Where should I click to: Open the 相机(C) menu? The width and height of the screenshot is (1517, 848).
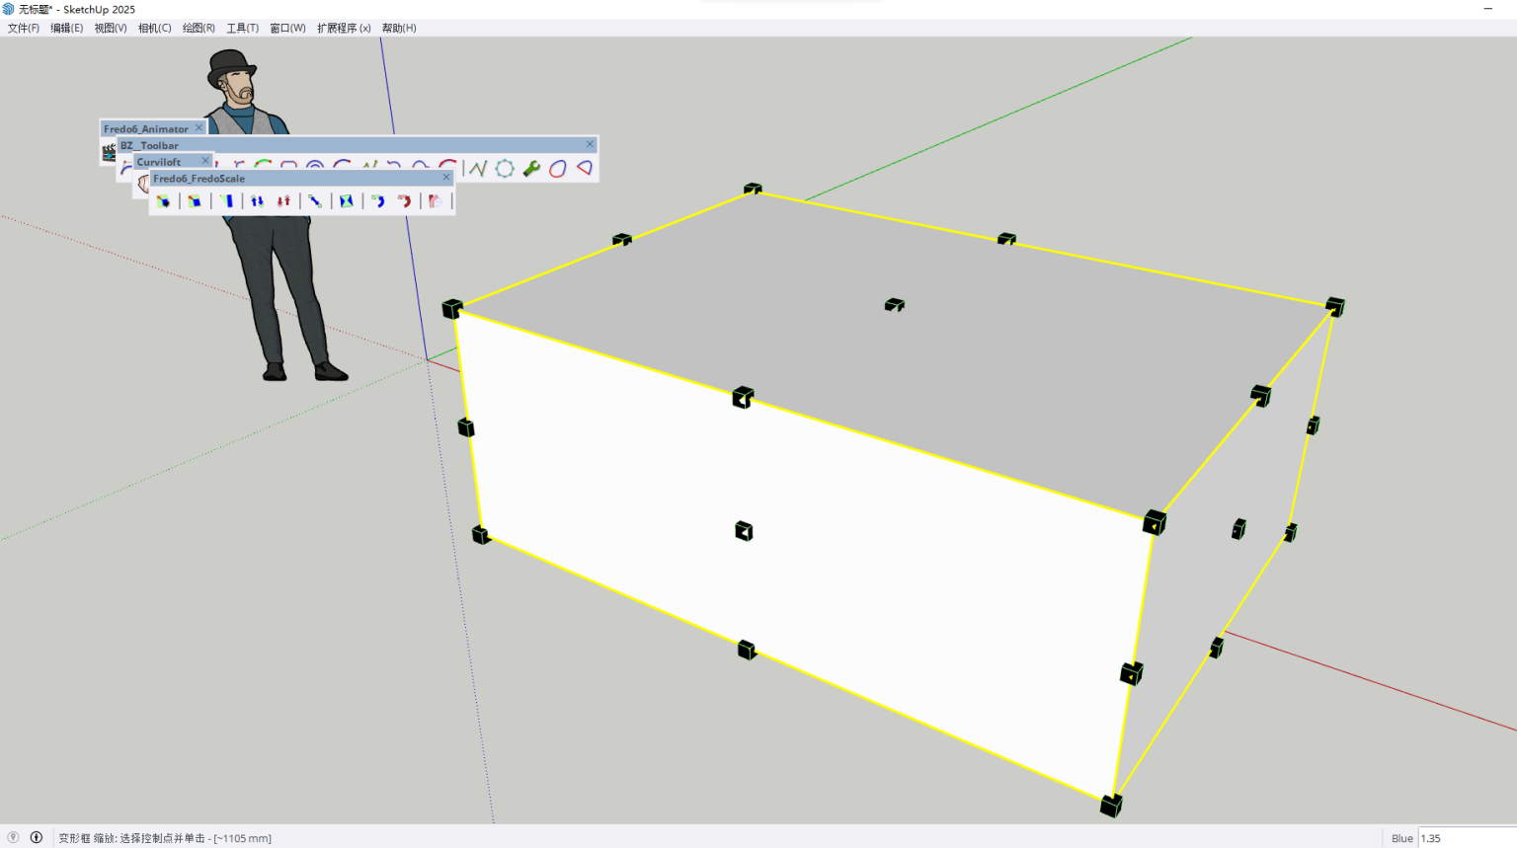click(x=154, y=28)
